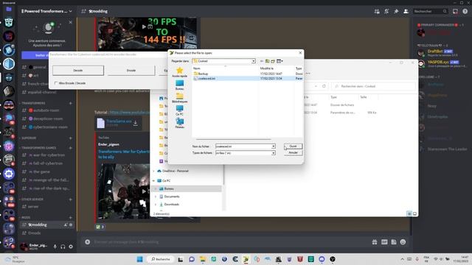Refresh the Explorer window folder view
Screen dimensions: 472x265
click(x=324, y=86)
